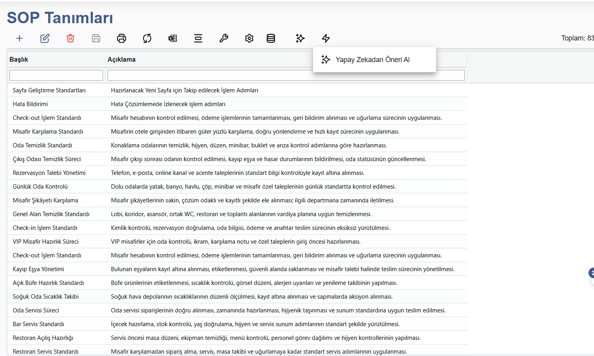This screenshot has height=356, width=594.
Task: Click the refresh arrows icon
Action: coord(147,38)
